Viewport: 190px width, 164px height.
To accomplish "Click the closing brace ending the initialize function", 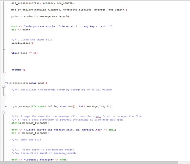I will click(x=6, y=96).
